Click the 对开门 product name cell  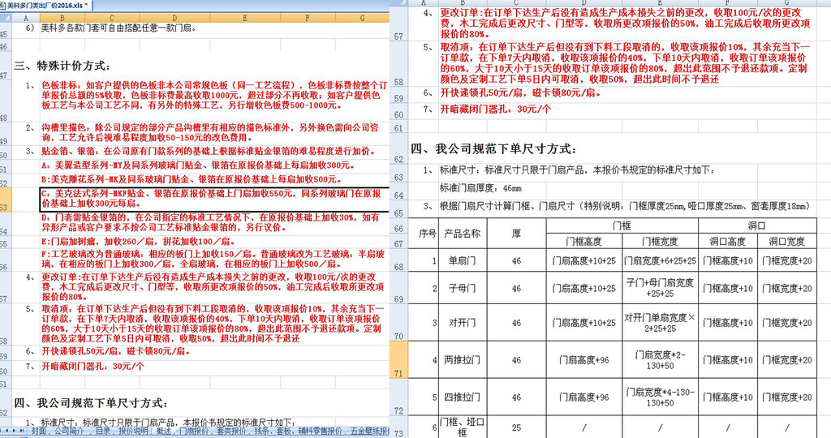[x=462, y=322]
